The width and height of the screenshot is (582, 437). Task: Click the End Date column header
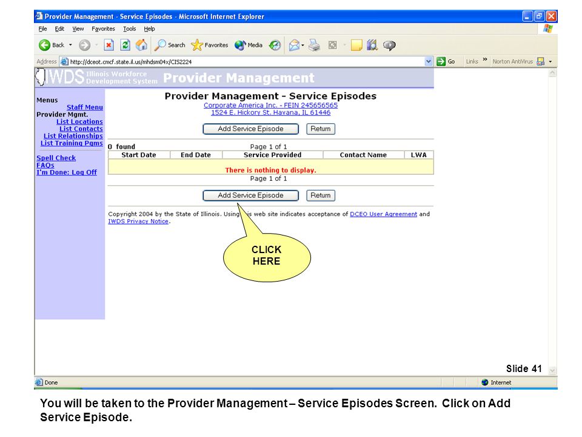point(196,155)
